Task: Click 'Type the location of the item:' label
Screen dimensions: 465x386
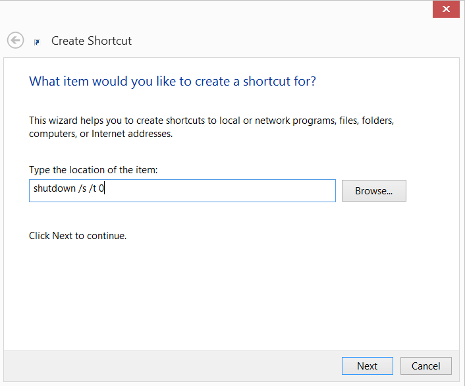Action: (93, 170)
